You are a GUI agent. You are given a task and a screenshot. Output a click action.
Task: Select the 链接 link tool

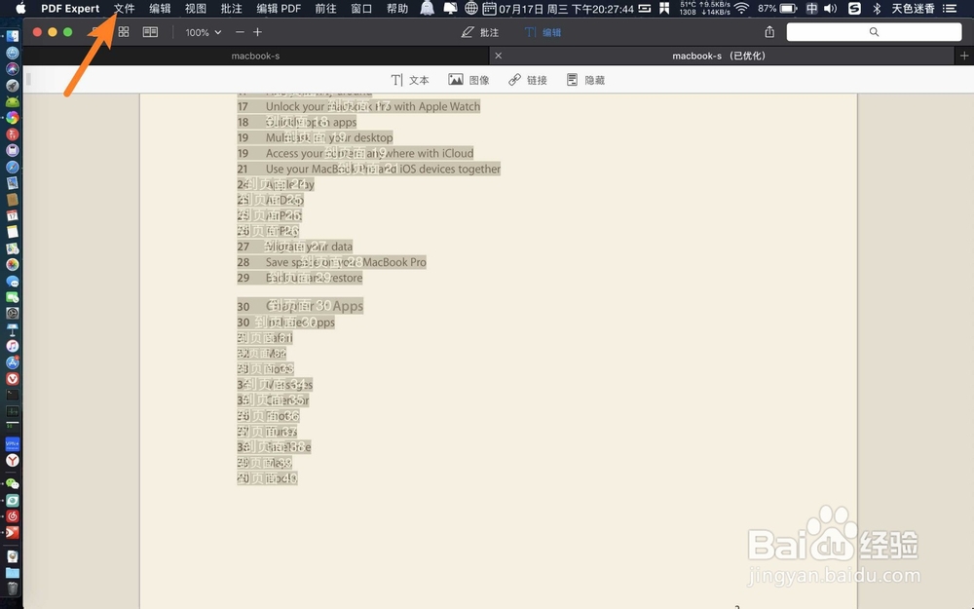pyautogui.click(x=528, y=80)
